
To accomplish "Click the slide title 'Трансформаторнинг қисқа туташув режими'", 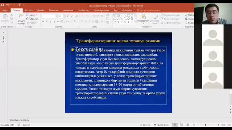I will [118, 41].
